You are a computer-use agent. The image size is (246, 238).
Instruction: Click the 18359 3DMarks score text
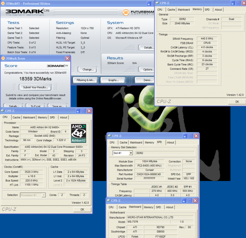[35, 79]
